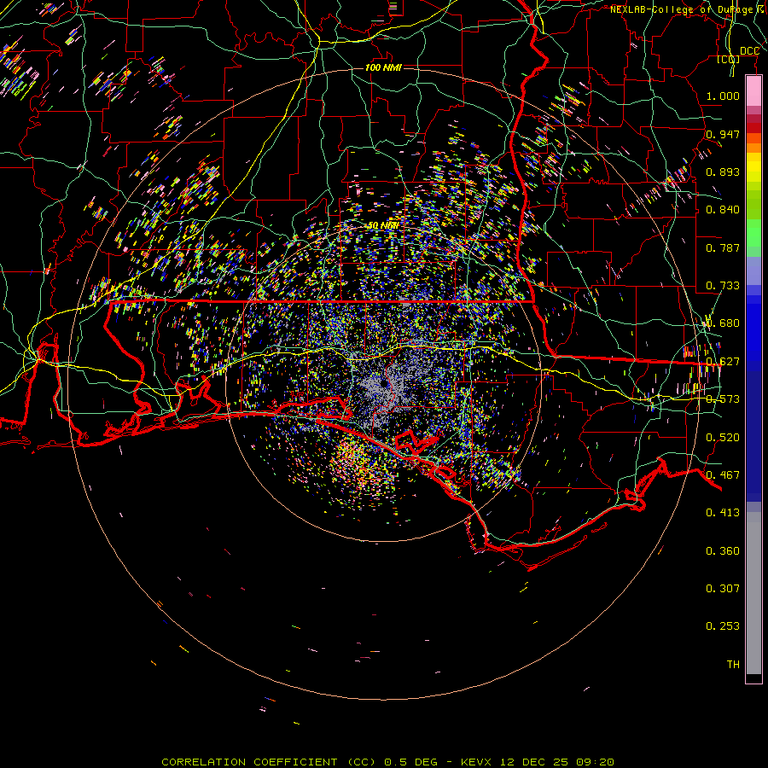Select the 0.733 scale value
This screenshot has width=768, height=768.
[723, 286]
